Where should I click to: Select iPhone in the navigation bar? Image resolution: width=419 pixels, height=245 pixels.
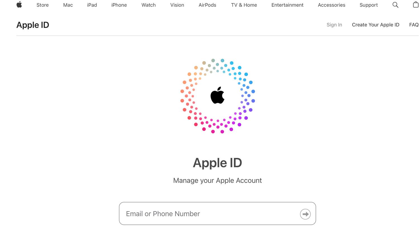coord(119,5)
